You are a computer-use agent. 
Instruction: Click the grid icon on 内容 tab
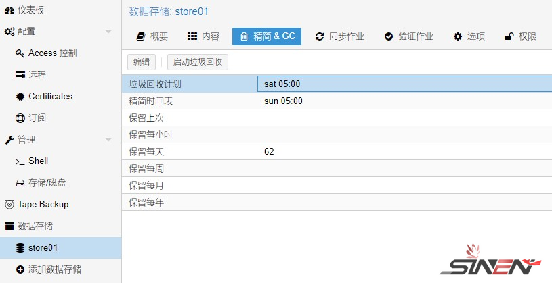(x=192, y=36)
